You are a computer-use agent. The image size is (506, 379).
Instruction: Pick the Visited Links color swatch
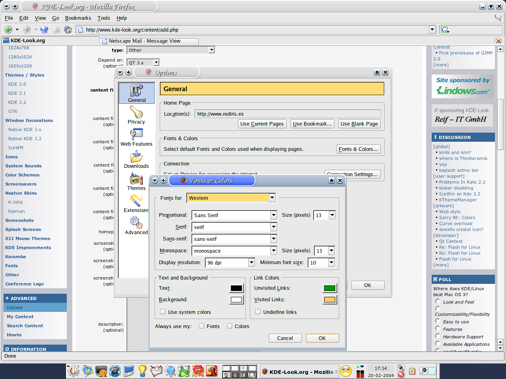pos(330,300)
